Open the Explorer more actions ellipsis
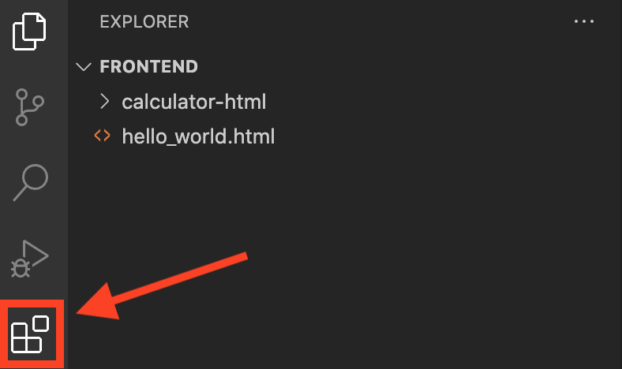622x369 pixels. coord(584,21)
